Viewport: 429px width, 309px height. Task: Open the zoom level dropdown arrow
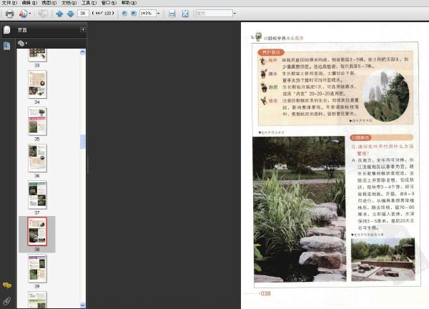tap(158, 13)
